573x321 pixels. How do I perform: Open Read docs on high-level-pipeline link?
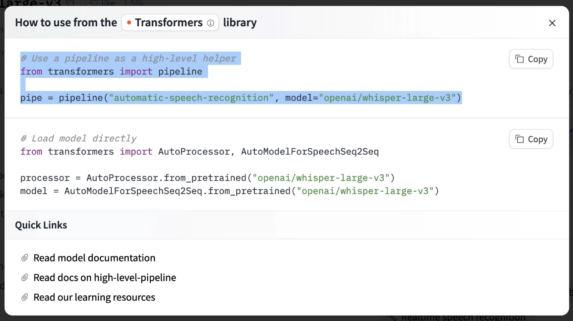(x=105, y=277)
